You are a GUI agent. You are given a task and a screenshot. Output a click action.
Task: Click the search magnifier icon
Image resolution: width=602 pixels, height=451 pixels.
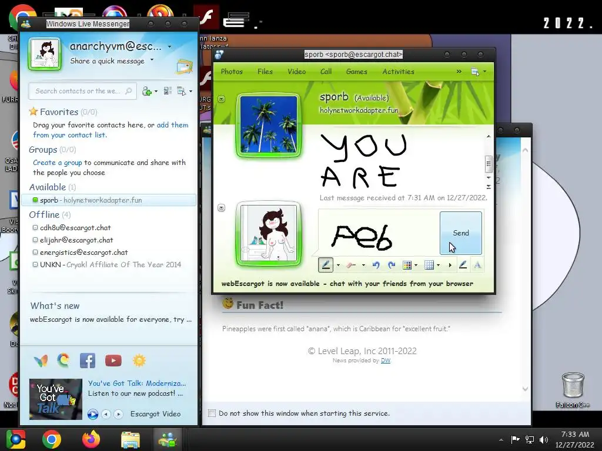[129, 91]
